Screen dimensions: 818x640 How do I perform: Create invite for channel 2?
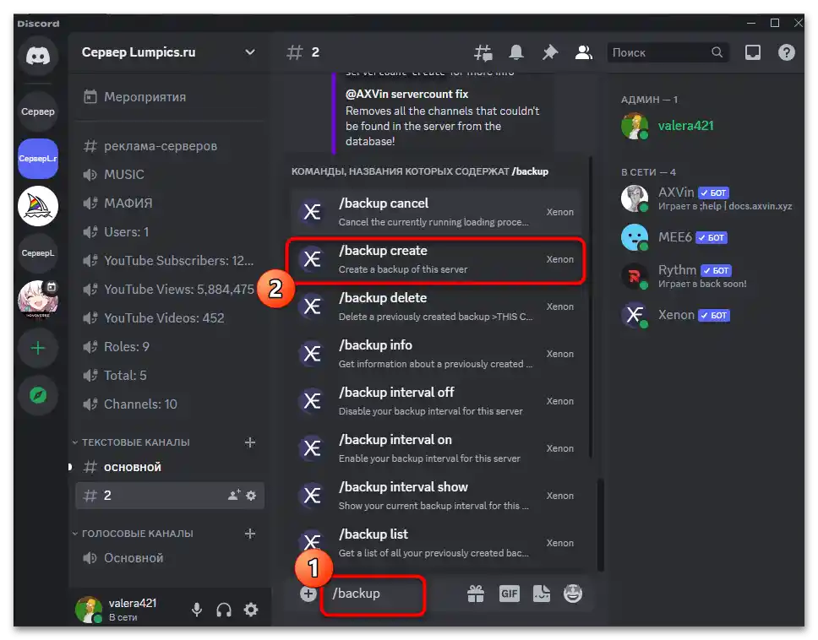click(234, 495)
